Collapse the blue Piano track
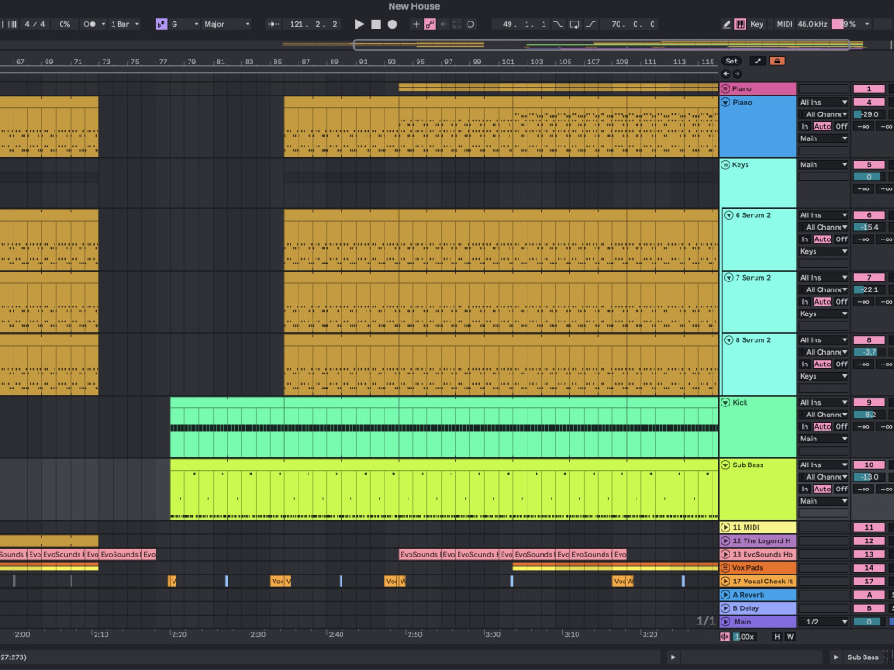Image resolution: width=894 pixels, height=670 pixels. coord(725,103)
